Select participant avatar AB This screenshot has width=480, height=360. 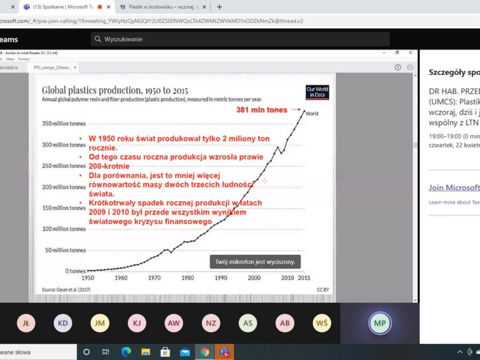coord(285,323)
